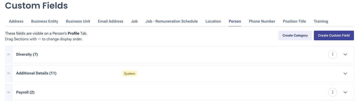Switch to the Training tab

[x=321, y=21]
